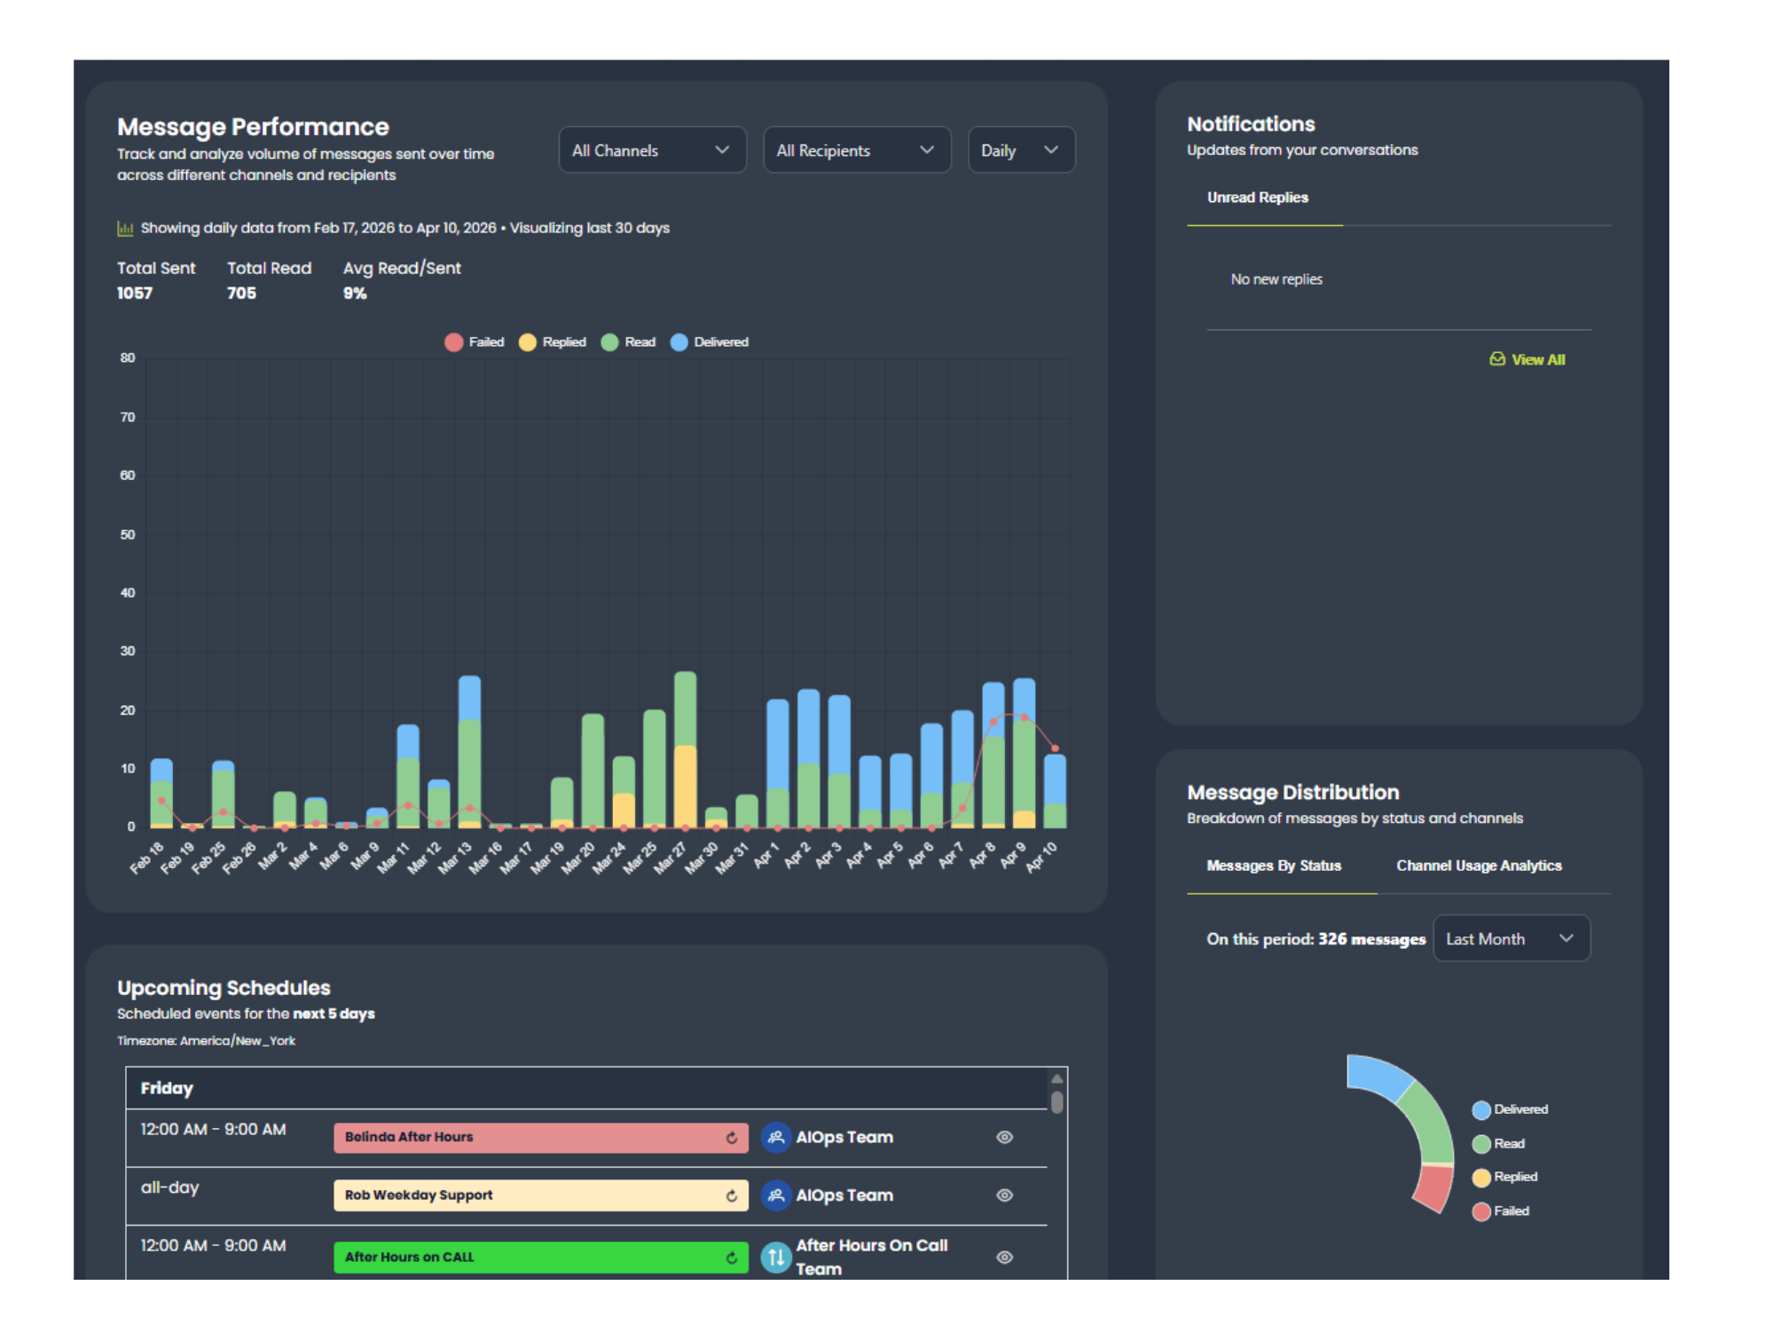Click the mail icon beside View All
The image size is (1774, 1340).
(x=1497, y=359)
